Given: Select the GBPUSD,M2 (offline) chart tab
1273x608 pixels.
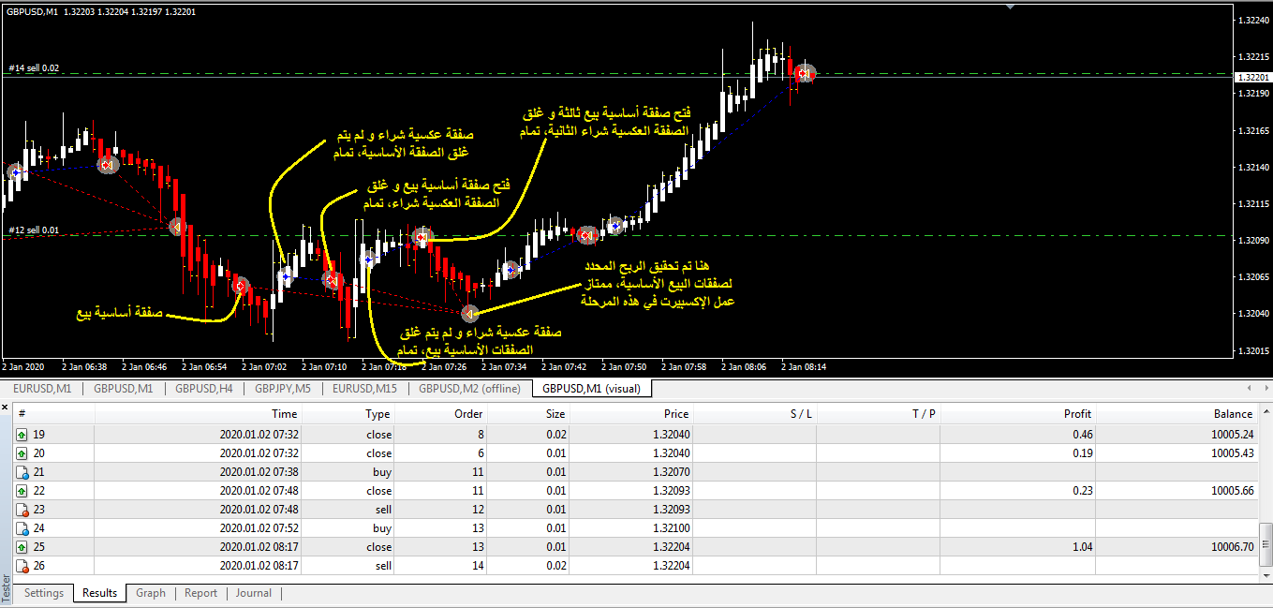Looking at the screenshot, I should [469, 389].
